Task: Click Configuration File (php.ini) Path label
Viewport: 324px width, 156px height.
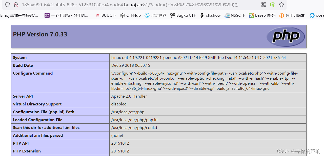Action: pyautogui.click(x=44, y=112)
